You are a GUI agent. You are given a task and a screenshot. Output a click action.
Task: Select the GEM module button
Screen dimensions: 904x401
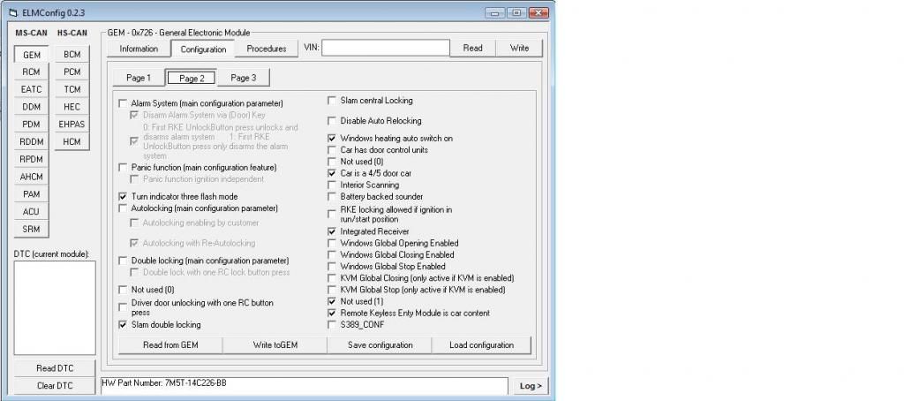[x=31, y=55]
